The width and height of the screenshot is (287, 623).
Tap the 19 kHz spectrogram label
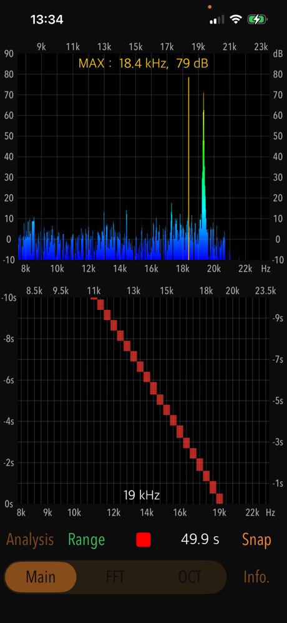[142, 495]
